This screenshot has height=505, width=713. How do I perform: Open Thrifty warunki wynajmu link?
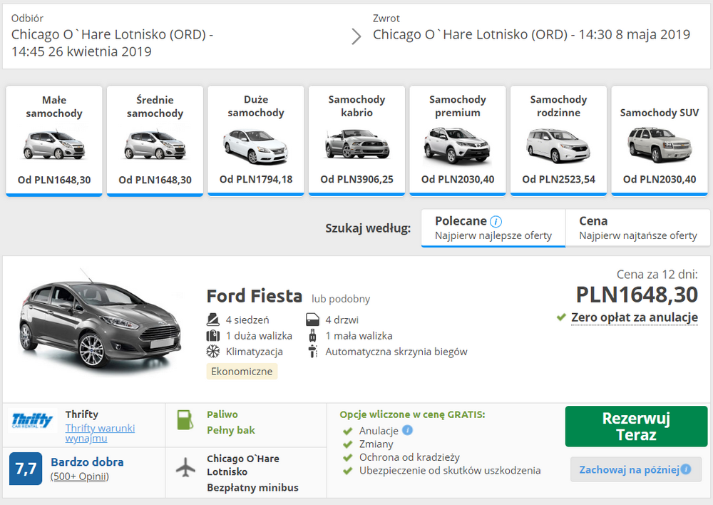click(100, 433)
